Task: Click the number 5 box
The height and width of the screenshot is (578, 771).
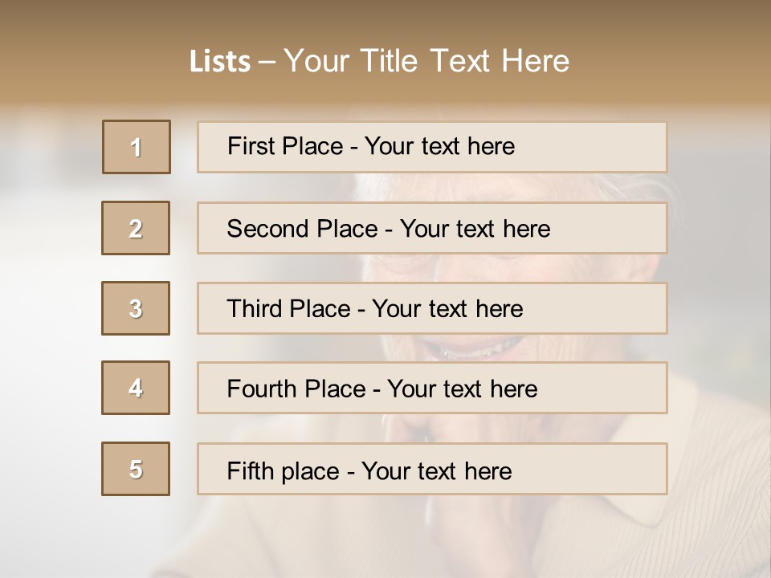Action: [136, 469]
